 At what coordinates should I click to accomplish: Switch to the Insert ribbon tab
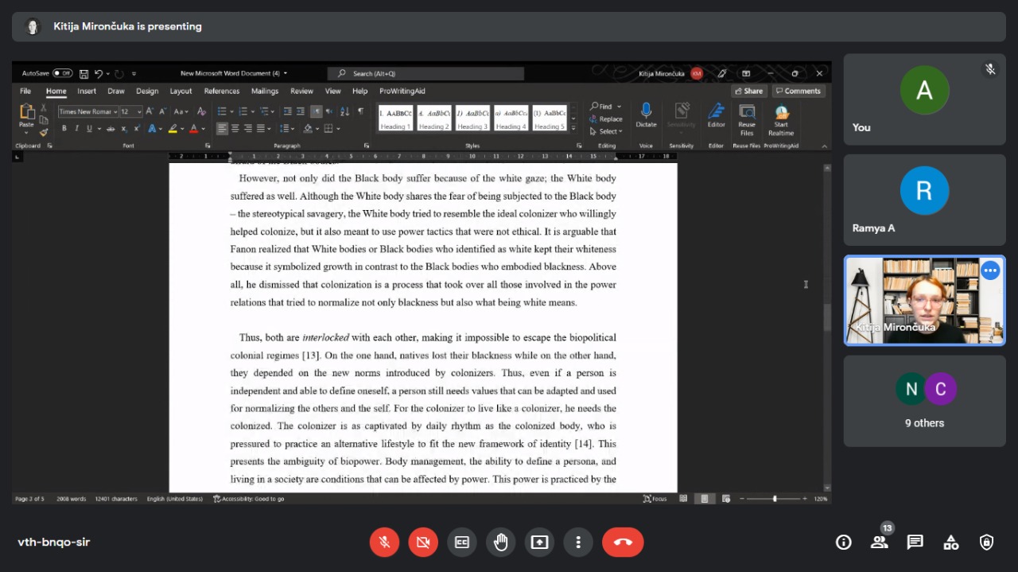pos(87,91)
